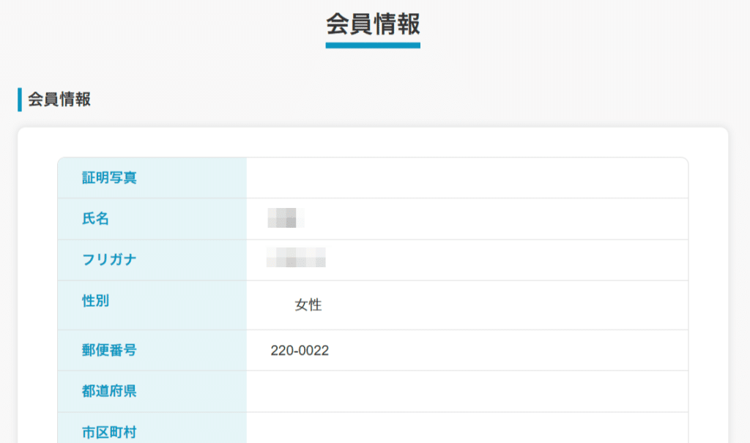The height and width of the screenshot is (443, 750).
Task: Click empty space right of 女性 in 性別 row
Action: coord(513,305)
